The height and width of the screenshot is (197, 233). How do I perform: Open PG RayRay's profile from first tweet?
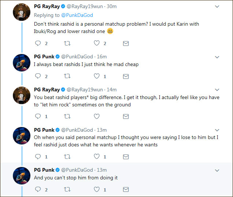47,7
